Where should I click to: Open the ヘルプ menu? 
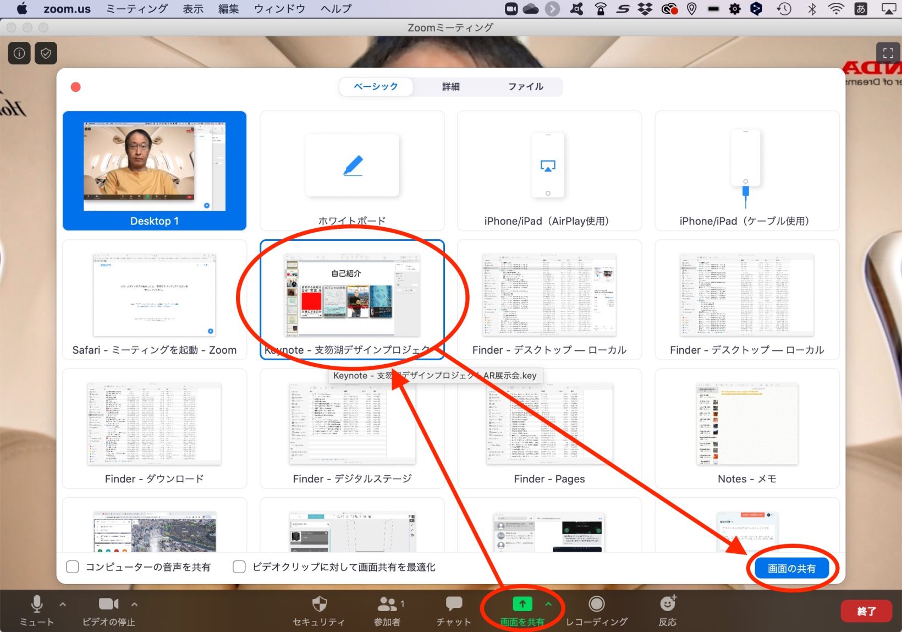(336, 9)
